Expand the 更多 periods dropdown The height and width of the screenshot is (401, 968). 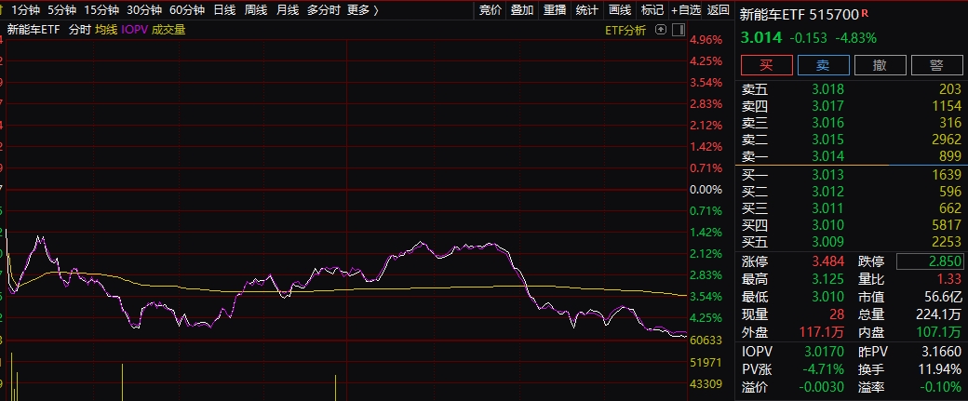click(363, 10)
